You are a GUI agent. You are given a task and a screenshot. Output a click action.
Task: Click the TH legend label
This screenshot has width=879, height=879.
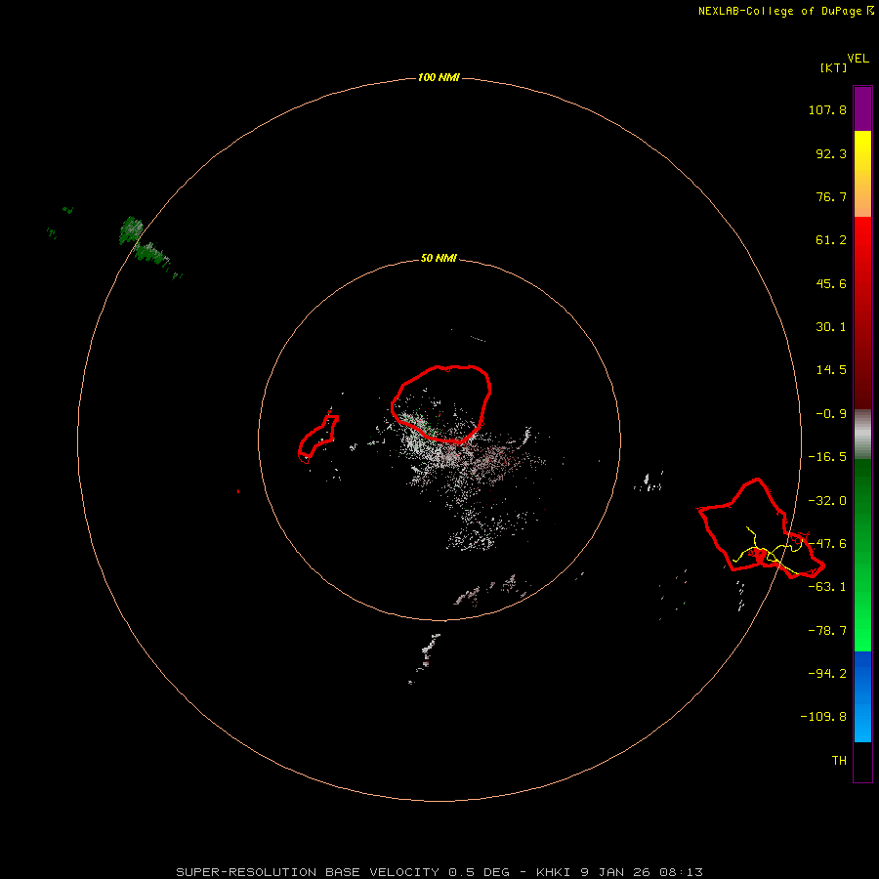839,761
